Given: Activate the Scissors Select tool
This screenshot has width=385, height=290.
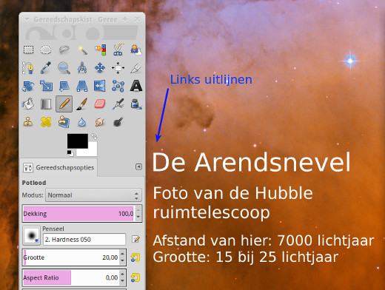Looking at the screenshot, I should [118, 50].
